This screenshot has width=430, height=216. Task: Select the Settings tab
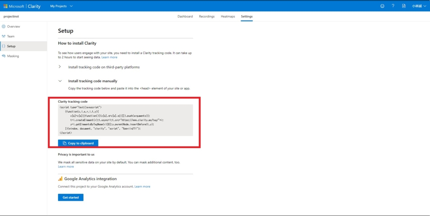click(x=247, y=16)
